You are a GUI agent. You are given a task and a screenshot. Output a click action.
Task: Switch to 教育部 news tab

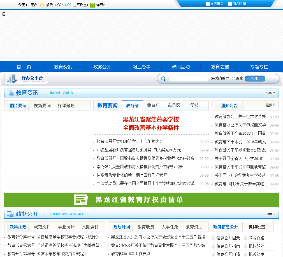(x=132, y=106)
